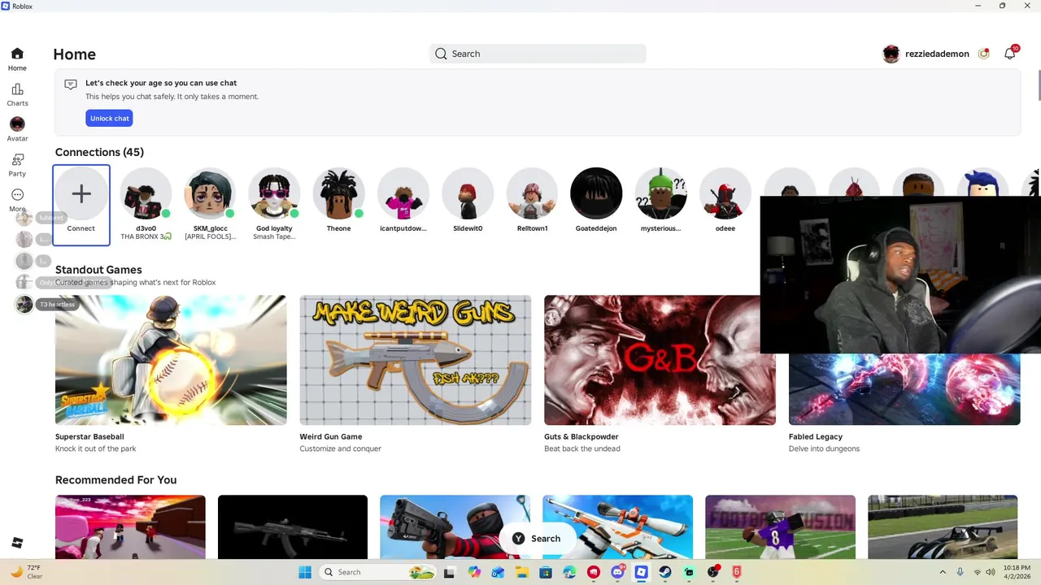The image size is (1041, 585).
Task: Open the More options ellipsis in the sidebar
Action: coord(17,200)
